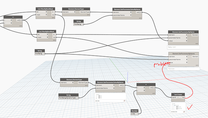Click the Fire Rating (Dynamo Type) output arrow
The height and width of the screenshot is (118, 208).
(77, 98)
